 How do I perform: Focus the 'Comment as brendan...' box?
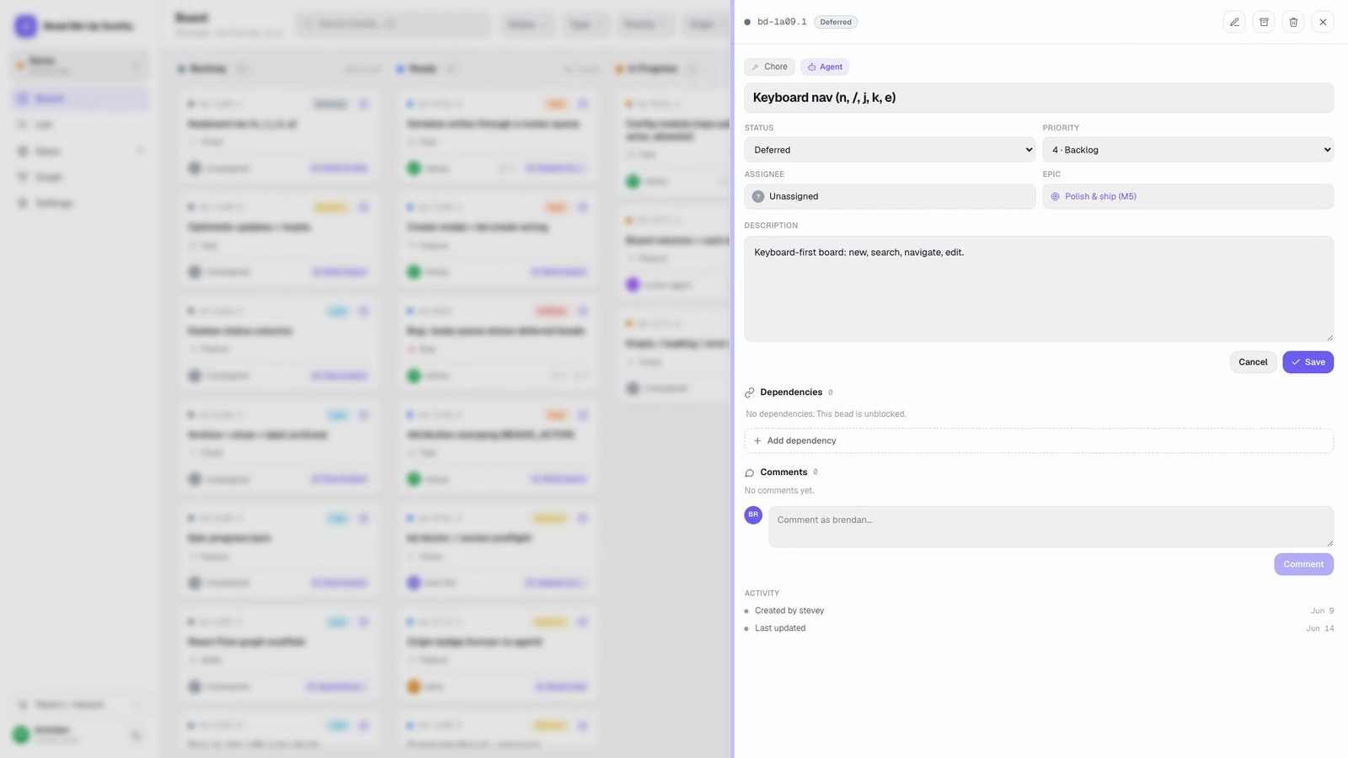(x=1051, y=526)
